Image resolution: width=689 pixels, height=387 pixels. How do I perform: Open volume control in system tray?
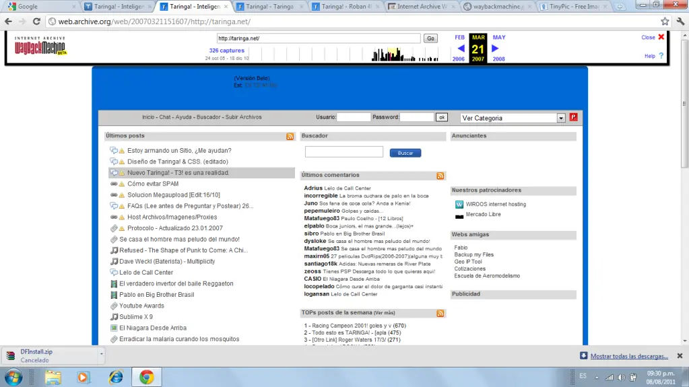point(621,378)
